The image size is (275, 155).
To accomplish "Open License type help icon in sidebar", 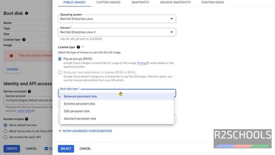I will pos(24,40).
